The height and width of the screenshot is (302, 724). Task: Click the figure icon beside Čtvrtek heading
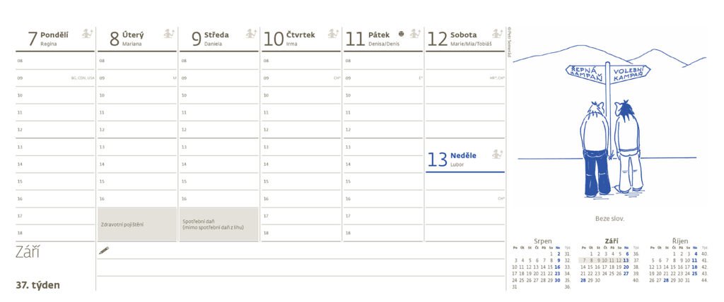click(x=333, y=34)
